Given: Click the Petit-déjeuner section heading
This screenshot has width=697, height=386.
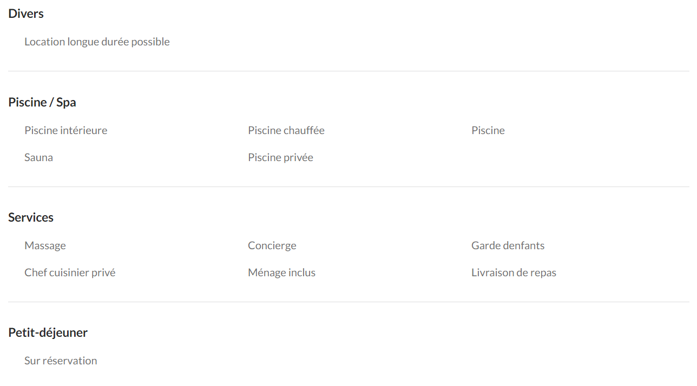Looking at the screenshot, I should (x=48, y=332).
